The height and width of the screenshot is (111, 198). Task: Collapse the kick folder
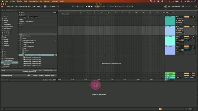click(x=21, y=53)
